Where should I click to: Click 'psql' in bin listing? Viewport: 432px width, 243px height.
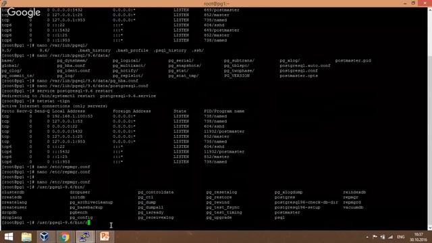pyautogui.click(x=279, y=217)
